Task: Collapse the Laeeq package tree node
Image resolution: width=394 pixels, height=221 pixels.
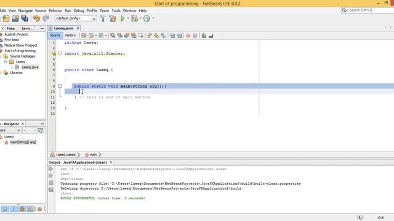Action: click(x=6, y=61)
